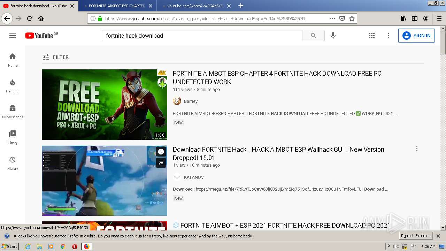Open FORTNITE AIMBOT + ESP 2021 video title
This screenshot has height=251, width=446.
[x=282, y=225]
